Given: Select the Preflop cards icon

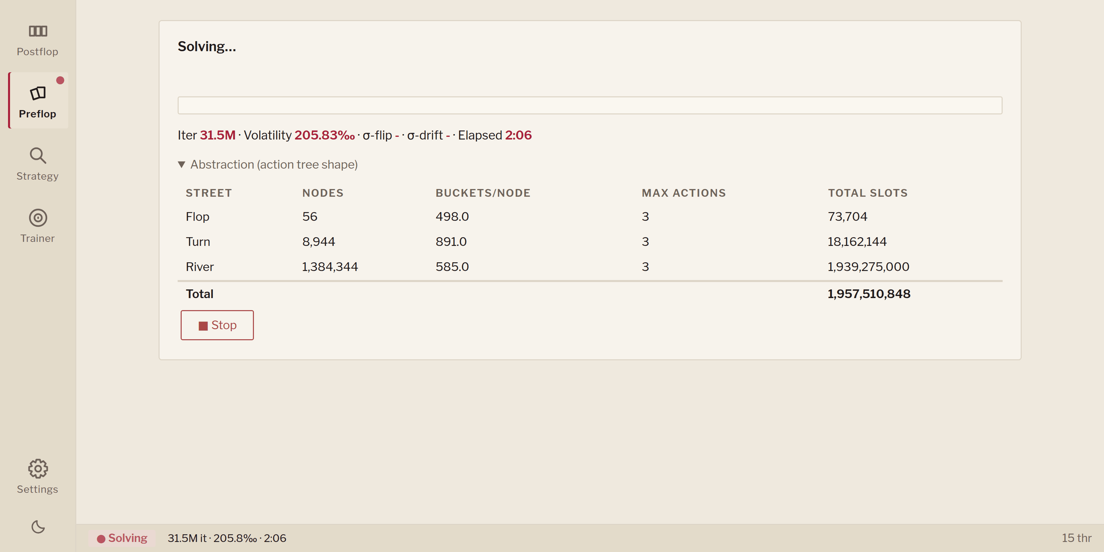Looking at the screenshot, I should point(38,93).
